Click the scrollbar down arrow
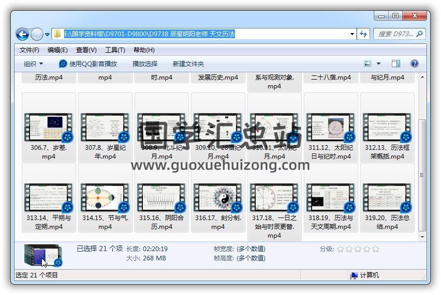Viewport: 441px width, 295px height. [422, 237]
